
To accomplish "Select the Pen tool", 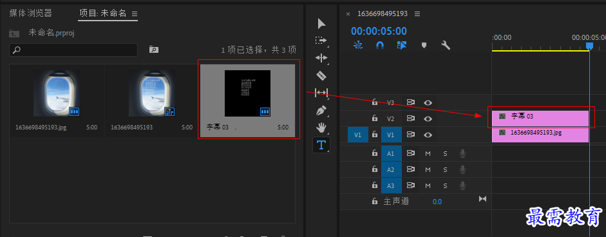I will pyautogui.click(x=321, y=111).
